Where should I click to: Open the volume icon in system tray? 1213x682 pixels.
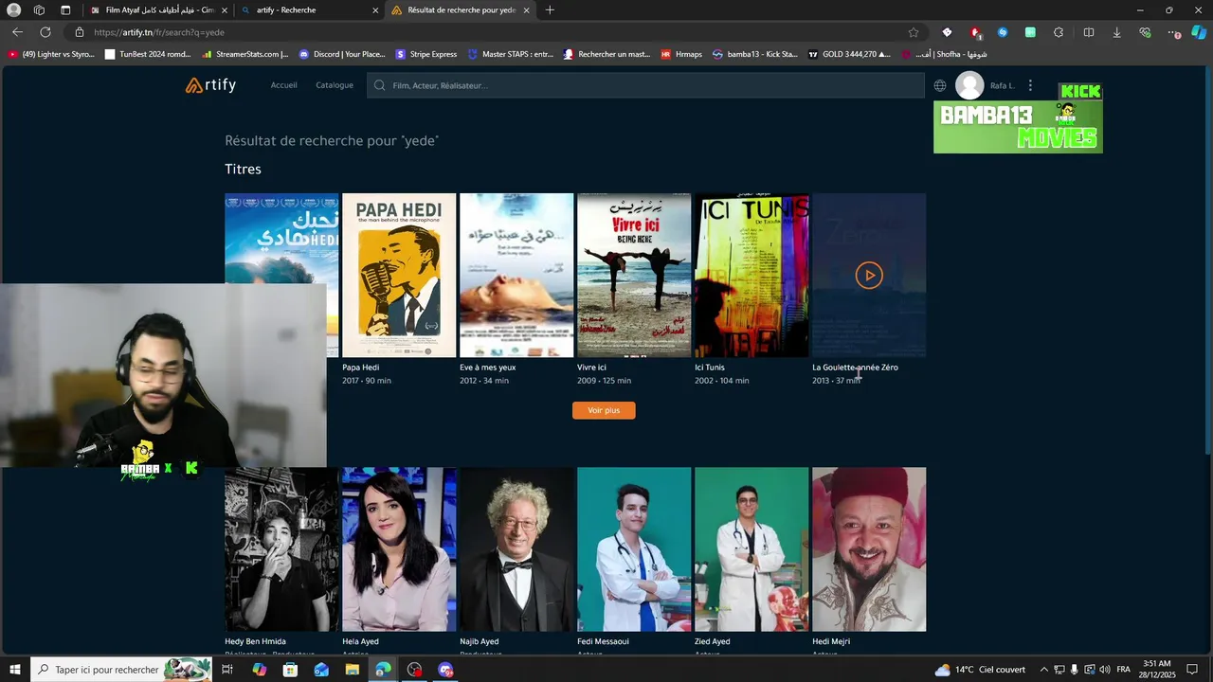1105,670
